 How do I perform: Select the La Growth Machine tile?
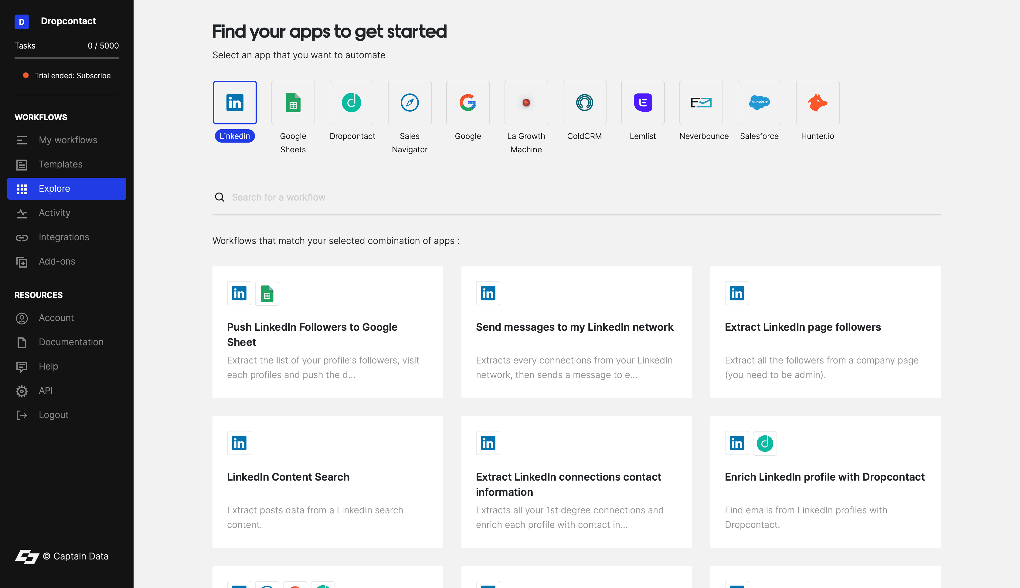526,103
